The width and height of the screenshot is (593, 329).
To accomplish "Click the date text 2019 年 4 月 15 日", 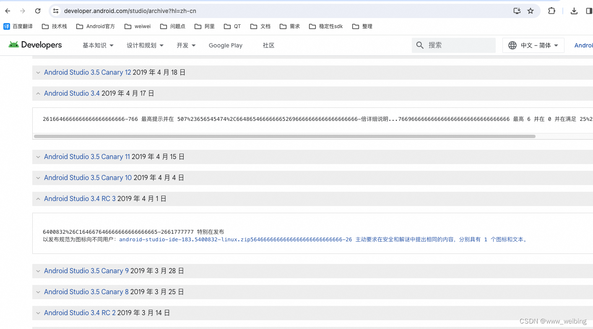I will [x=158, y=157].
